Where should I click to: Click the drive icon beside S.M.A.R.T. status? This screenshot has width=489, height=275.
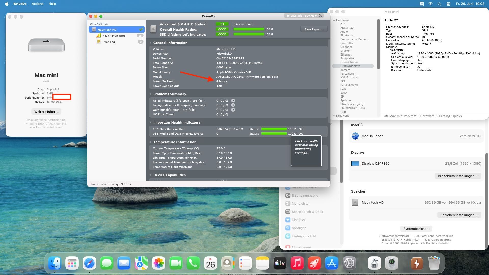[x=153, y=29]
